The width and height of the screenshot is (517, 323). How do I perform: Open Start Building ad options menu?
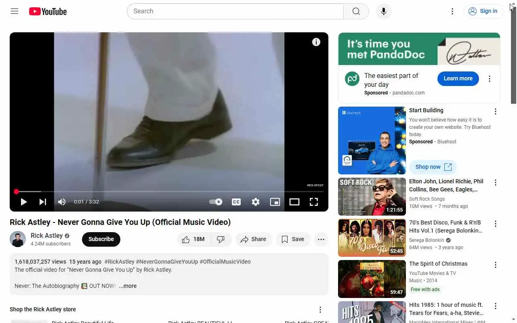(496, 111)
